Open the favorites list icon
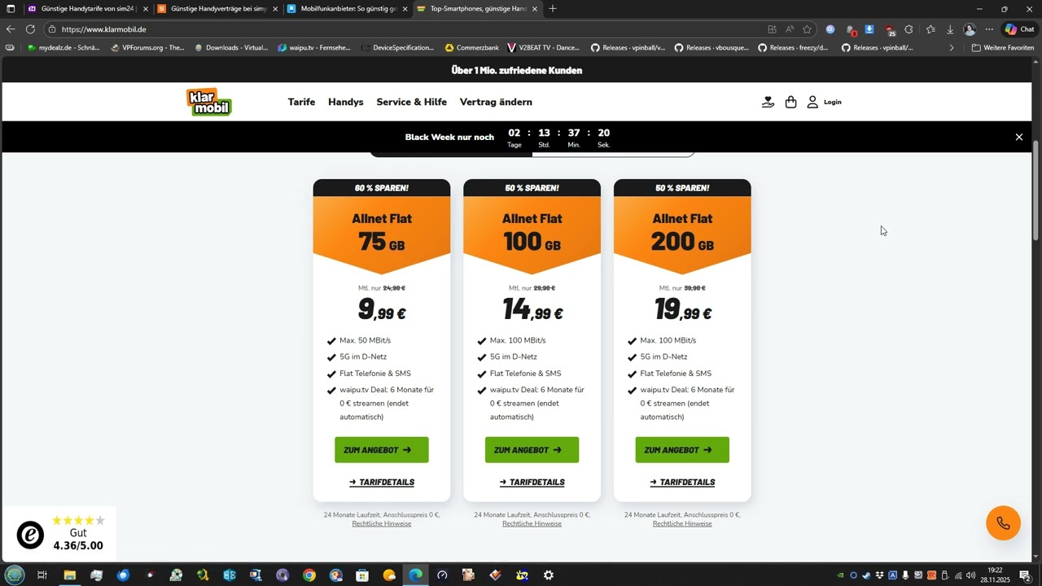The width and height of the screenshot is (1042, 586). (x=930, y=29)
